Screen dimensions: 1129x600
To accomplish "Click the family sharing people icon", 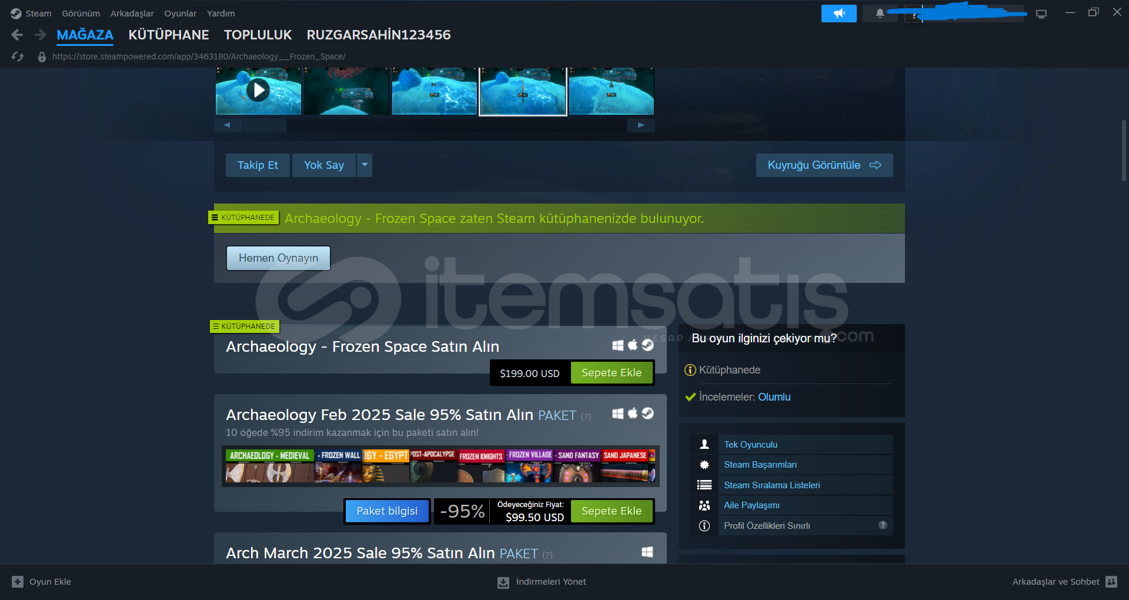I will [704, 505].
